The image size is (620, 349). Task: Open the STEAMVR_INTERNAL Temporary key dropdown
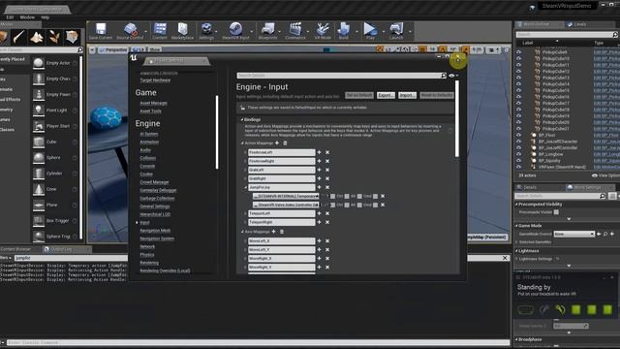tap(286, 196)
